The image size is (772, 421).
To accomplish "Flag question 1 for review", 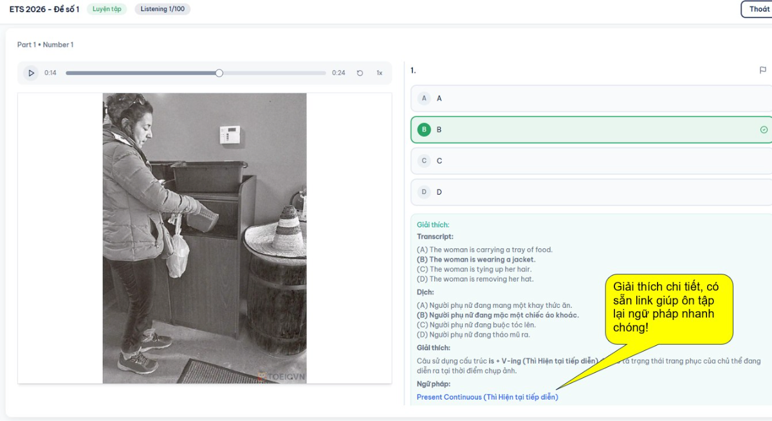I will click(x=762, y=70).
